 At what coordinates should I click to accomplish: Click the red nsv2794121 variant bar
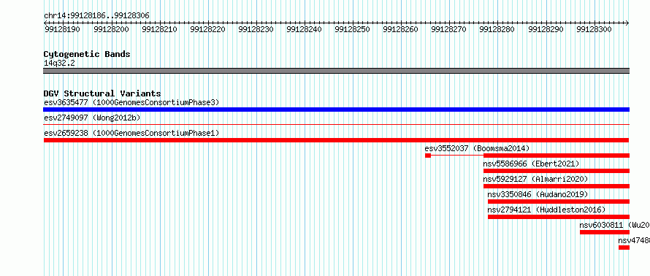[x=559, y=217]
